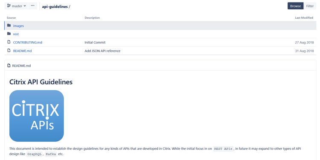320x160 pixels.
Task: Select the Browse view button
Action: coord(295,6)
